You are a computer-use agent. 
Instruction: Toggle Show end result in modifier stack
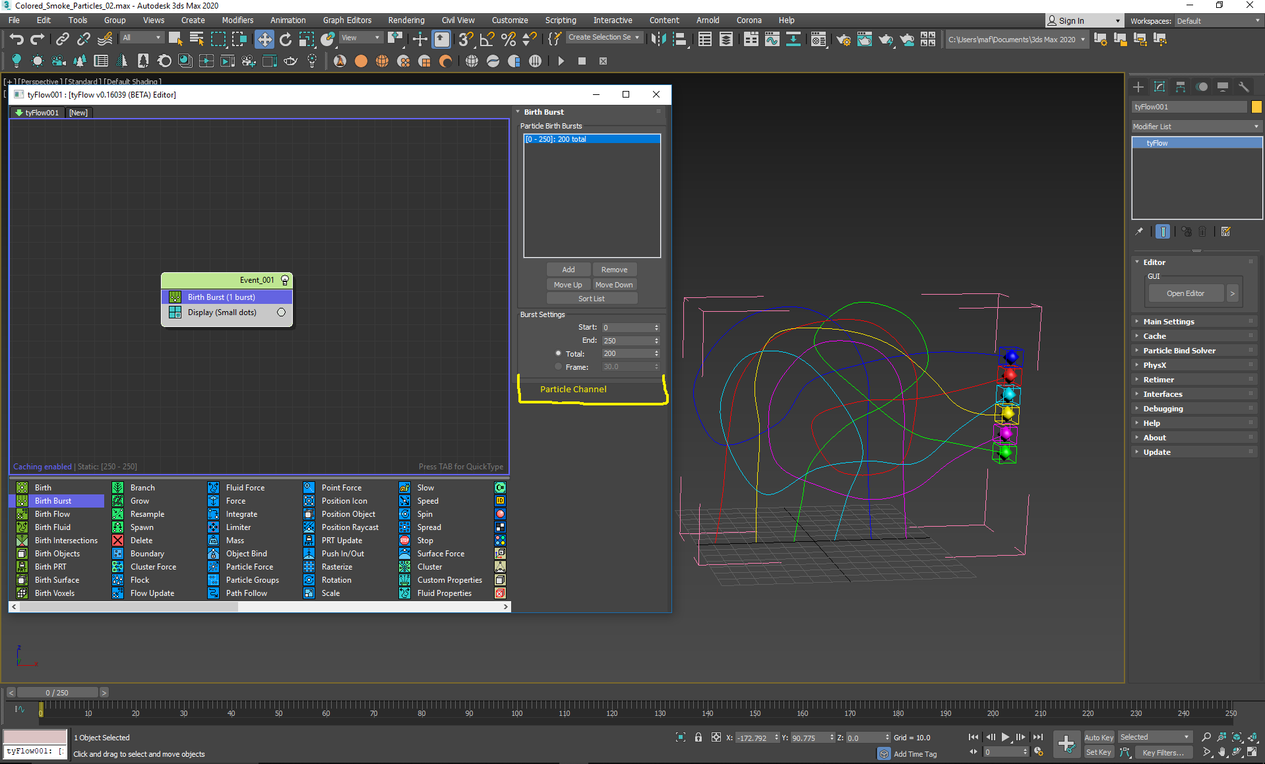coord(1163,231)
